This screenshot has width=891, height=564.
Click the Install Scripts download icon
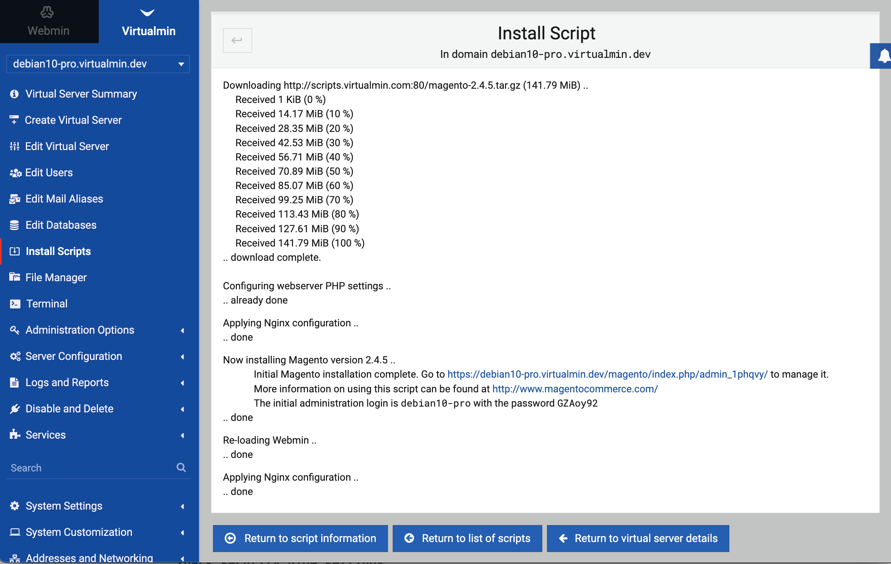tap(14, 251)
